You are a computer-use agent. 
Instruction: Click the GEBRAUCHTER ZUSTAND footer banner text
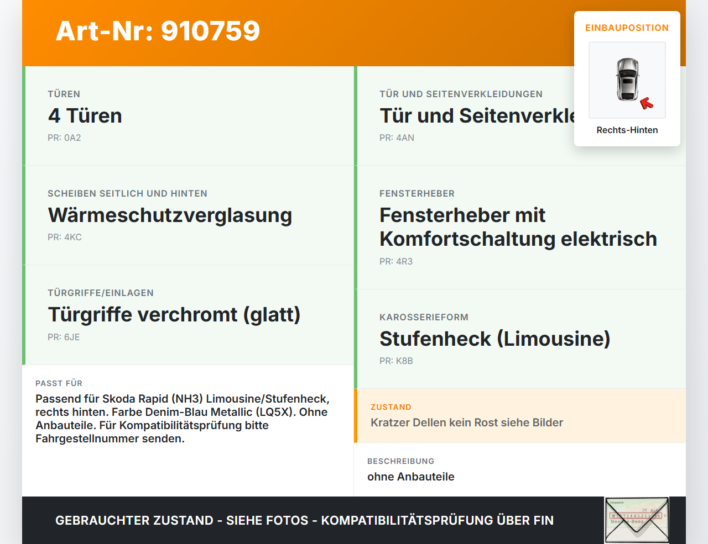tap(304, 520)
